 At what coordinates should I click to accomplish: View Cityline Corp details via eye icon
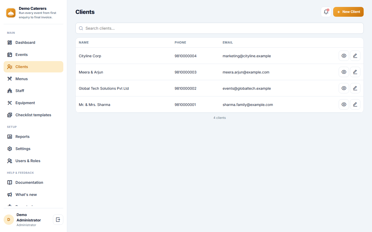[344, 56]
